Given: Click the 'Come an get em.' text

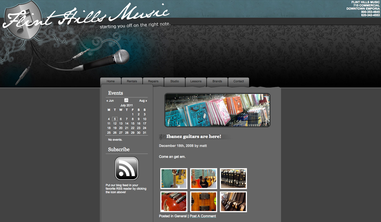Looking at the screenshot, I should 172,157.
